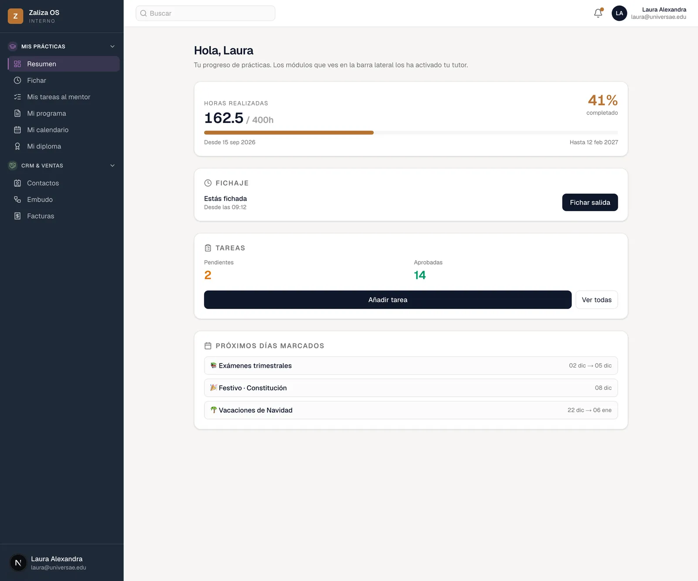Click the Añadir tarea button

[387, 300]
